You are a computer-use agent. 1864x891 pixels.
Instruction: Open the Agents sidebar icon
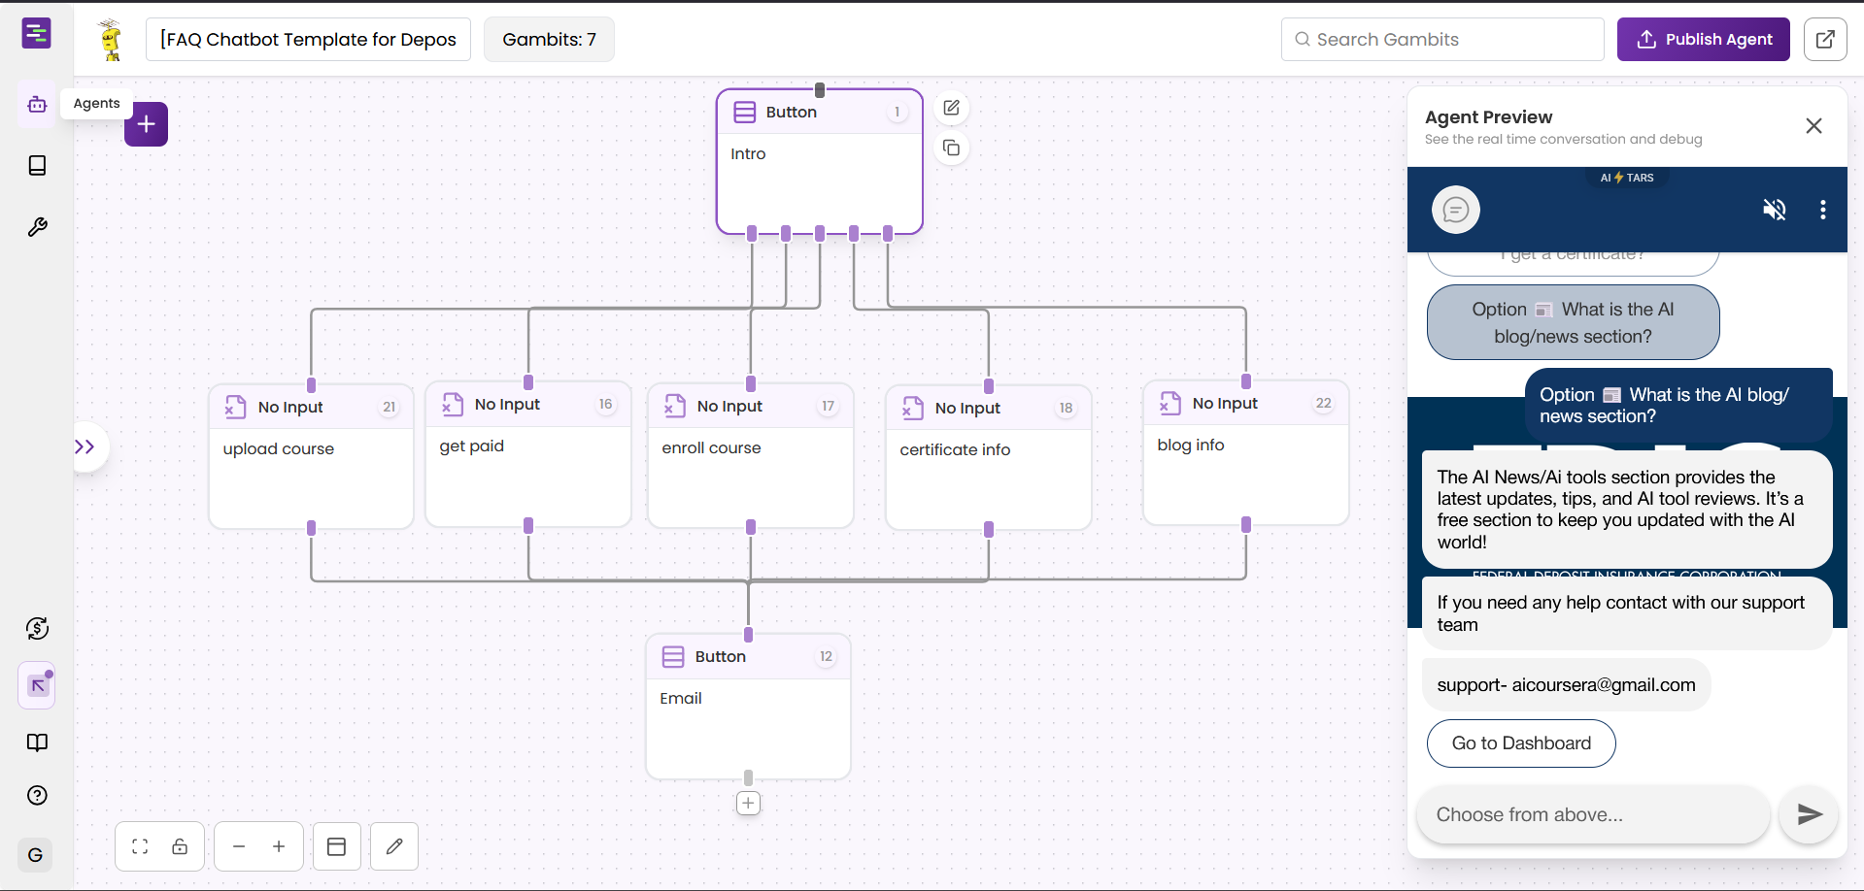(x=37, y=104)
